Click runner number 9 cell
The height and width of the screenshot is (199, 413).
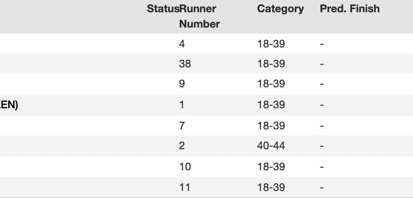point(182,84)
